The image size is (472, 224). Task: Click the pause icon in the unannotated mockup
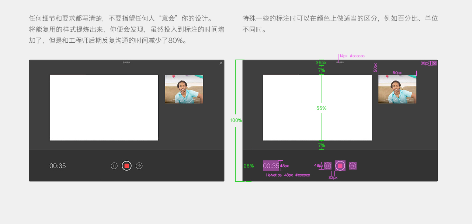[x=114, y=166]
